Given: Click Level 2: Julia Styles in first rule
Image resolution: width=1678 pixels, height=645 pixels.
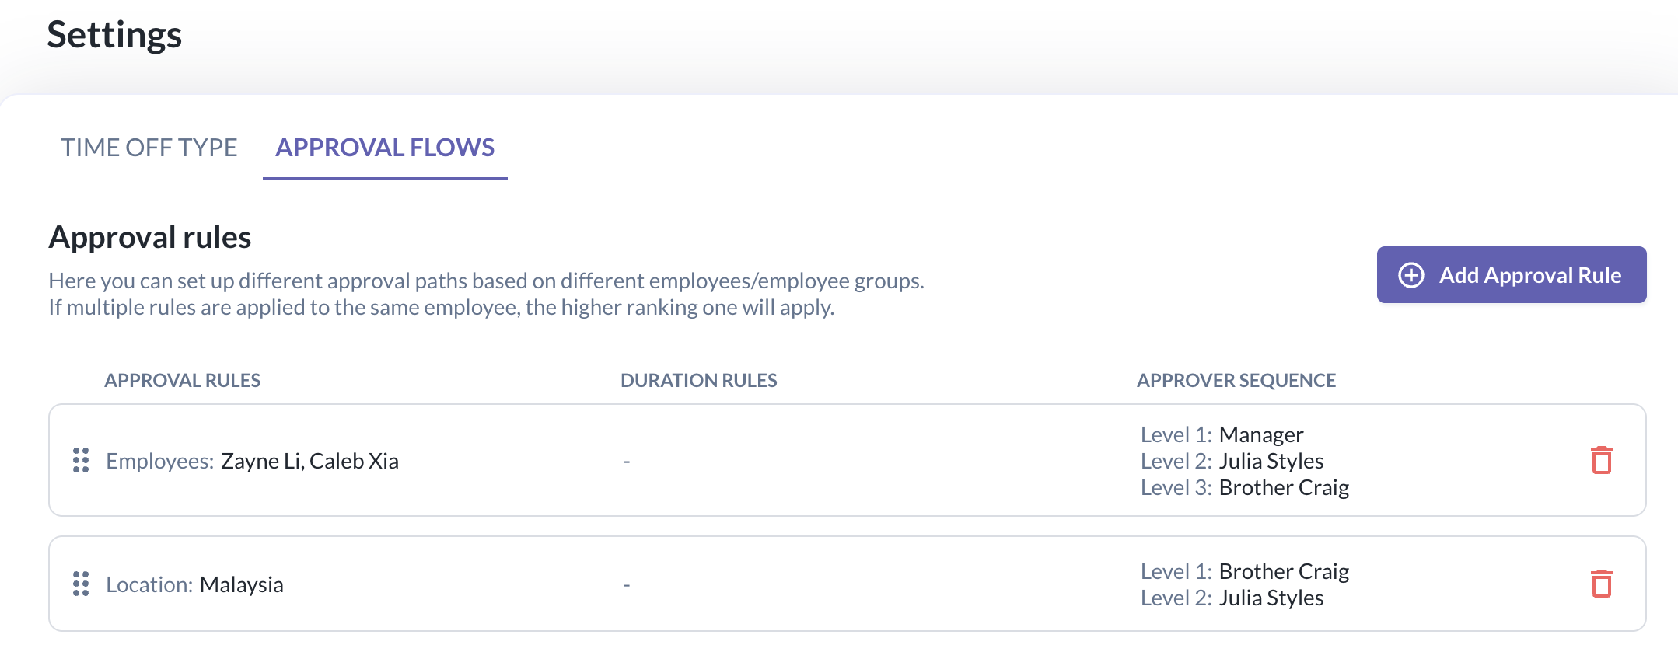Looking at the screenshot, I should 1232,461.
